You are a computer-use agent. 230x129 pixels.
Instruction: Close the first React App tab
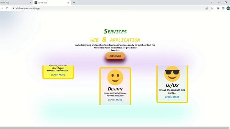pyautogui.click(x=30, y=3)
